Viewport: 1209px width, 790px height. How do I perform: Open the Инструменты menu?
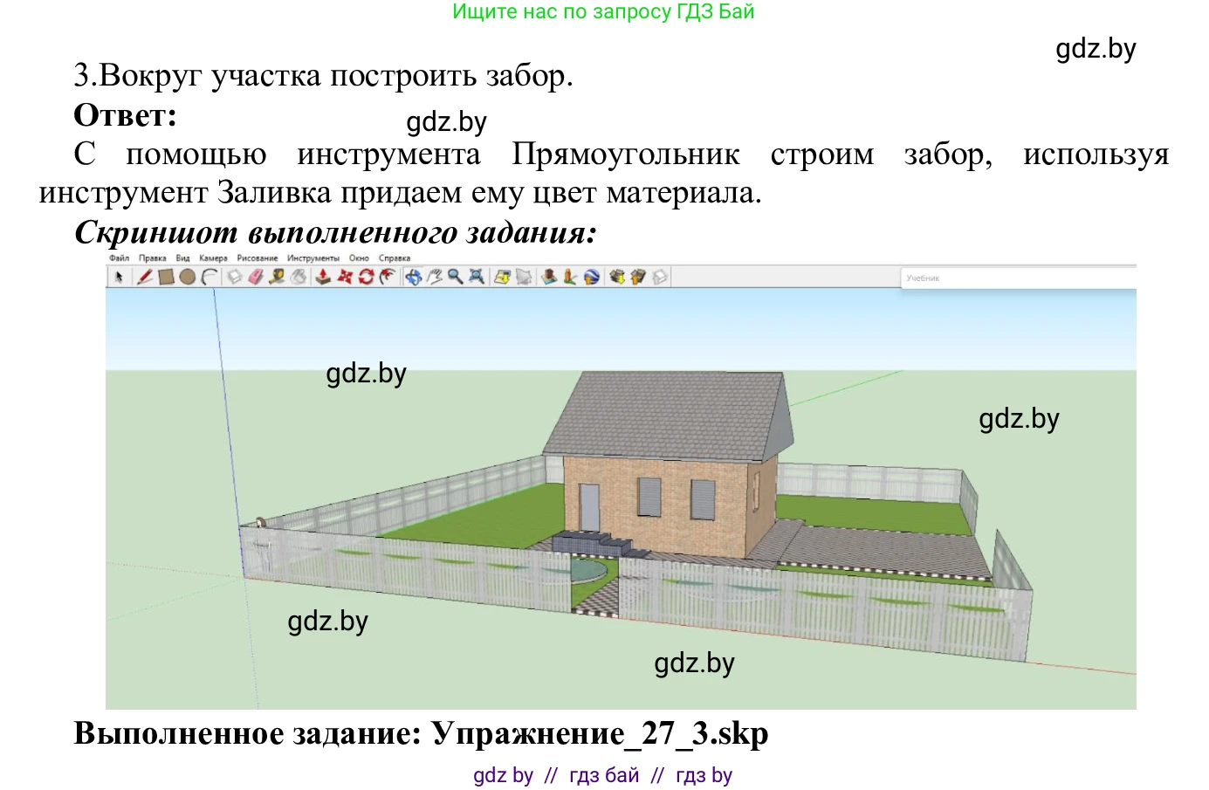tap(311, 258)
